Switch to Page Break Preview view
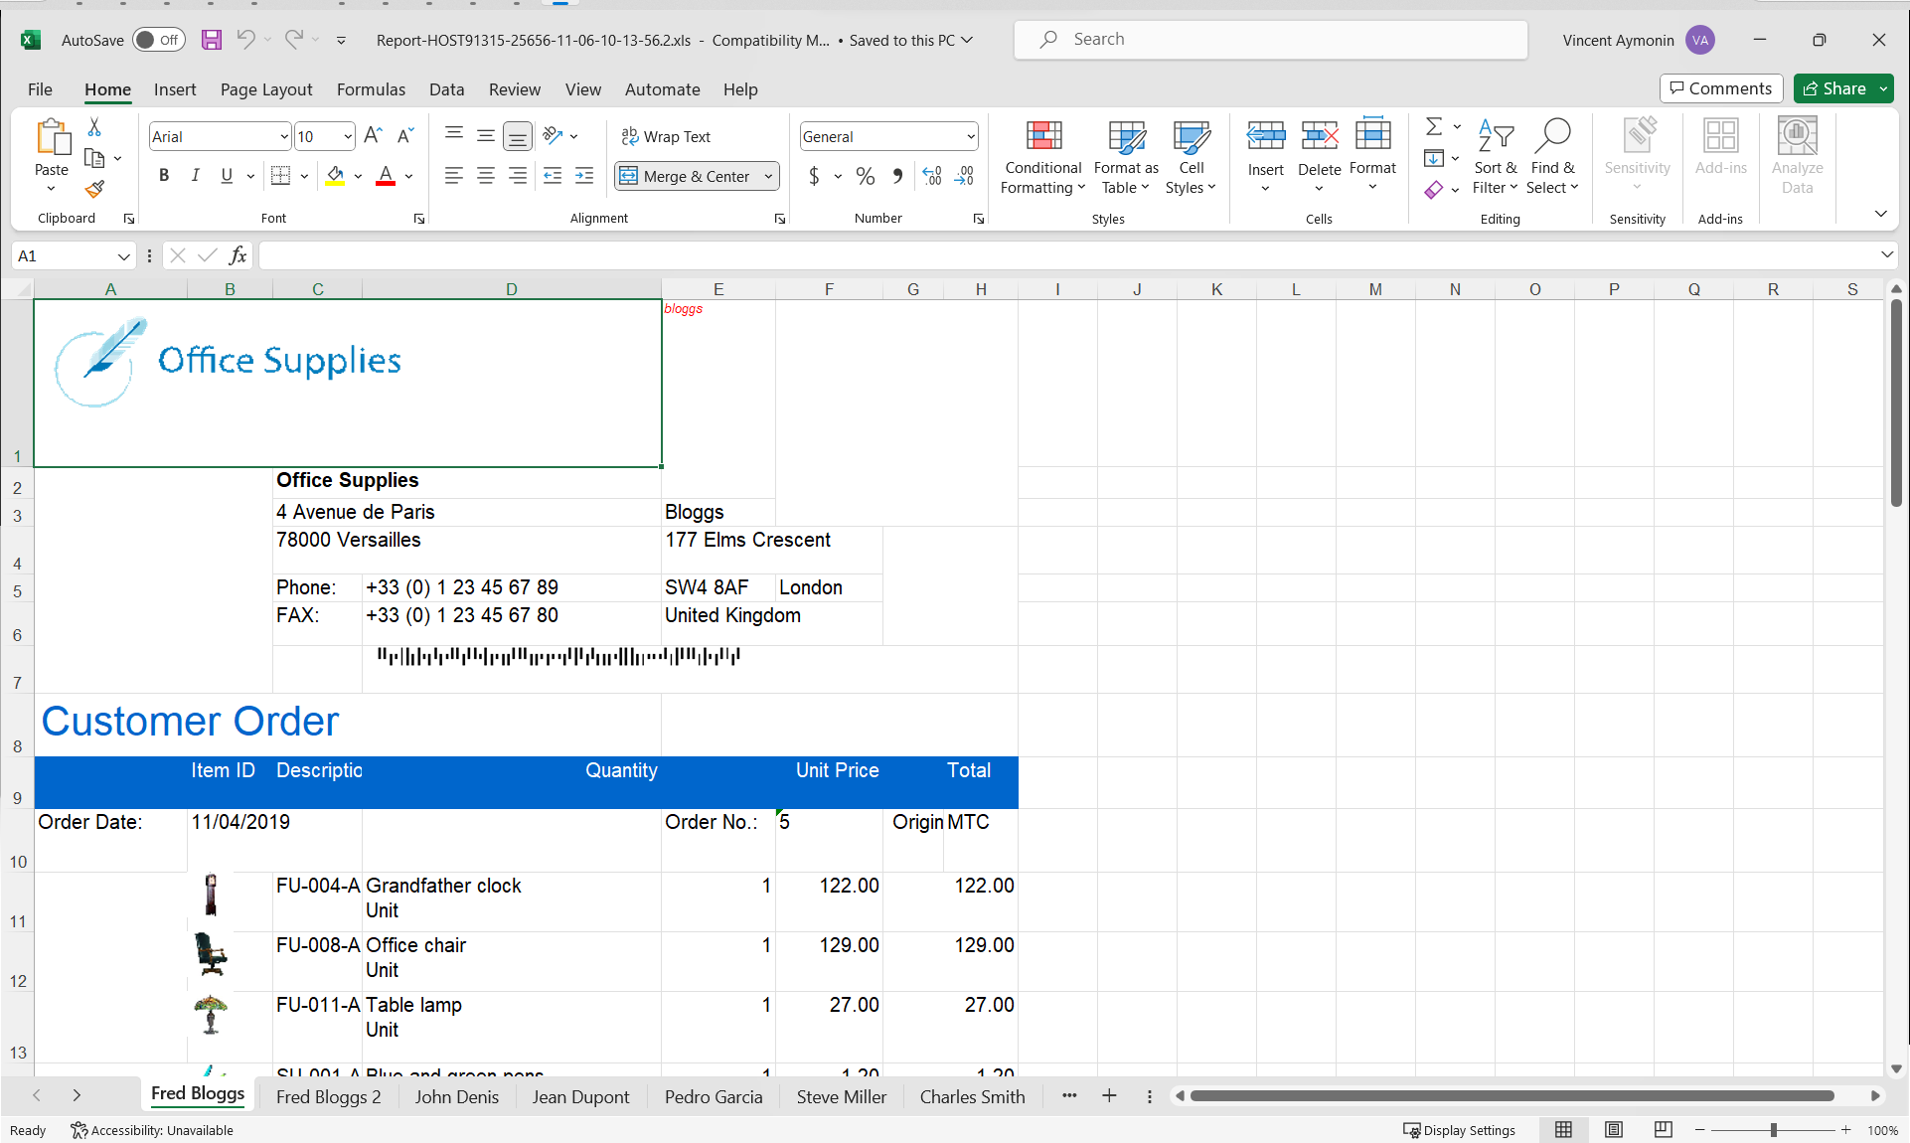The image size is (1910, 1143). [1664, 1130]
